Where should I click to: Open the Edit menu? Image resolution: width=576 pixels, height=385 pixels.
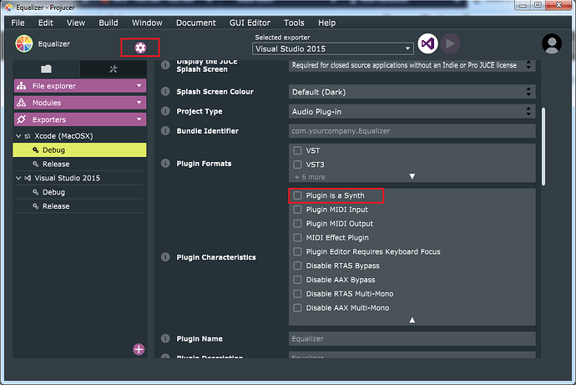tap(46, 23)
